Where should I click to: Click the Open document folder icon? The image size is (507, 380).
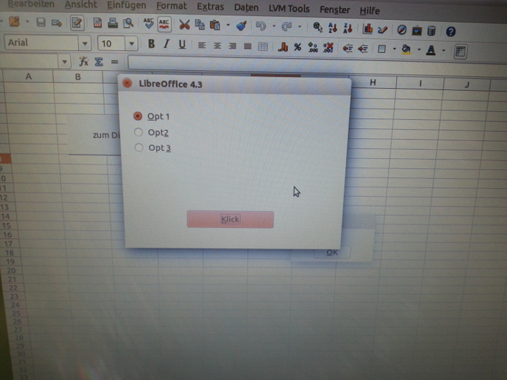coord(14,22)
